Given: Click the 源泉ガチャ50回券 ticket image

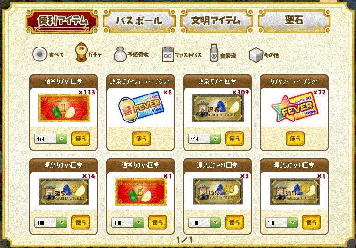Looking at the screenshot, I should tap(218, 192).
